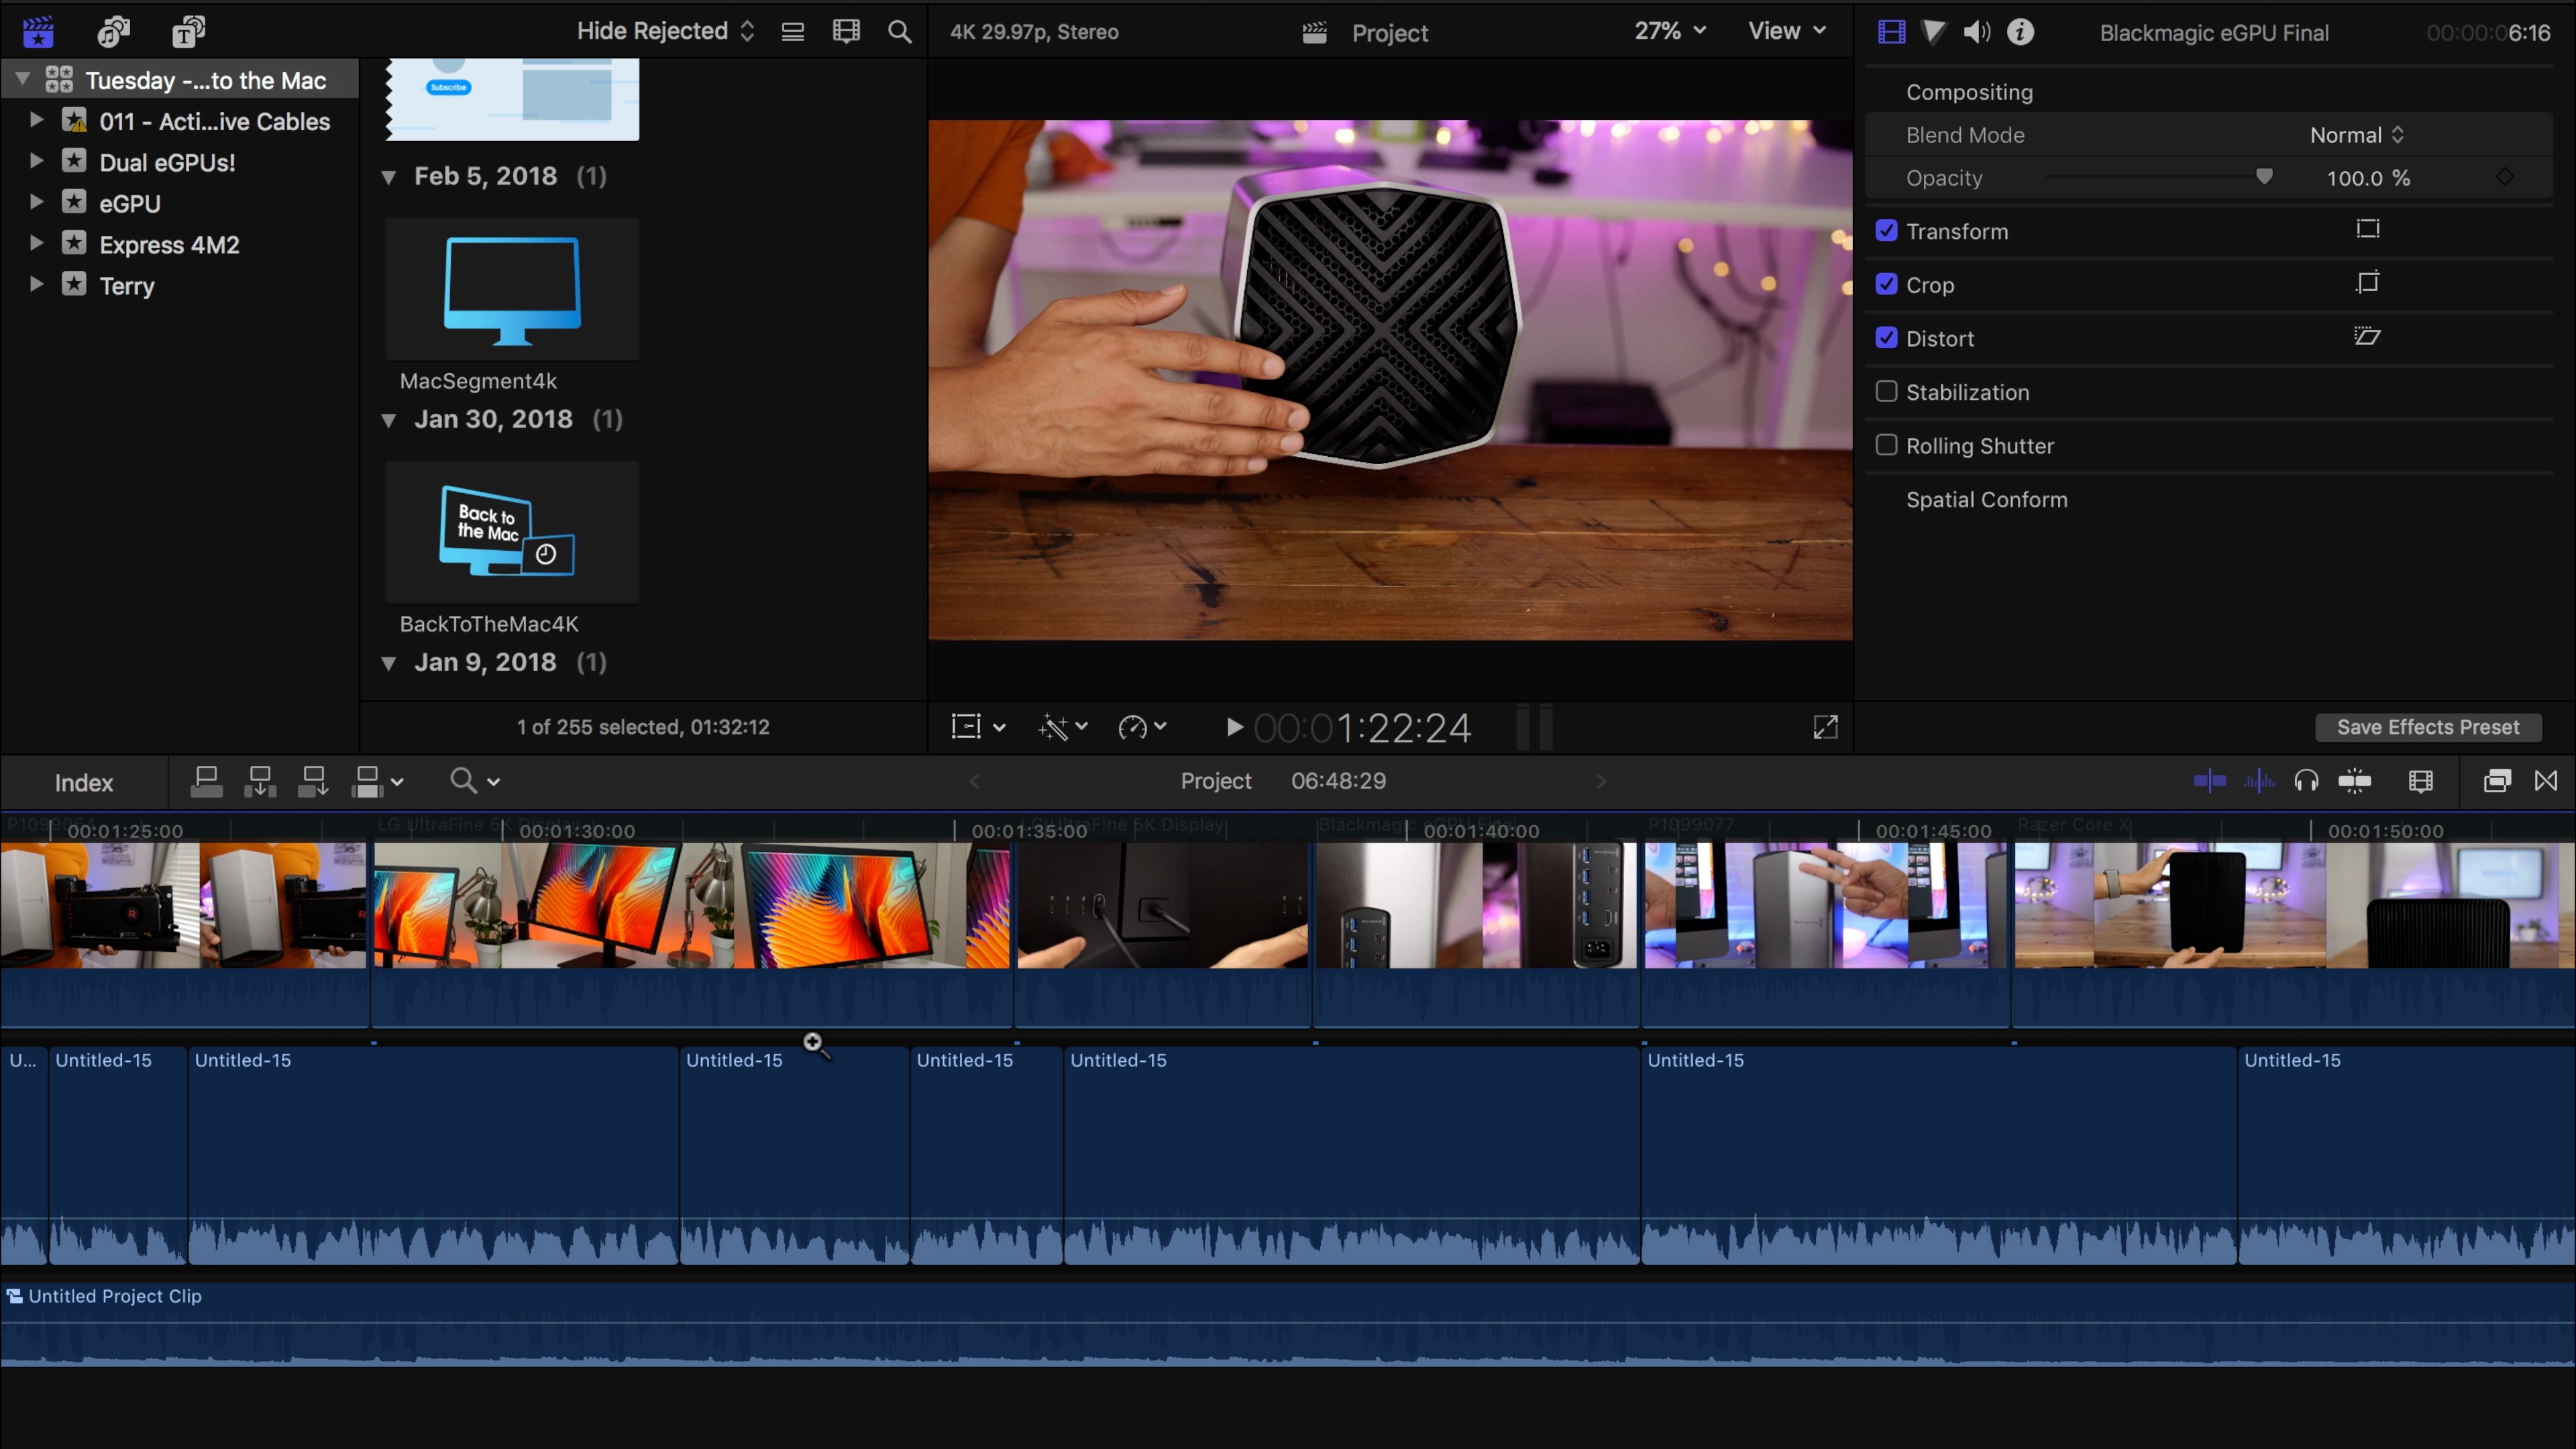Image resolution: width=2576 pixels, height=1449 pixels.
Task: Activate Distort onscreen controls icon
Action: click(2367, 336)
